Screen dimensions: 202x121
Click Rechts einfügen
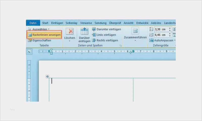coord(105,40)
